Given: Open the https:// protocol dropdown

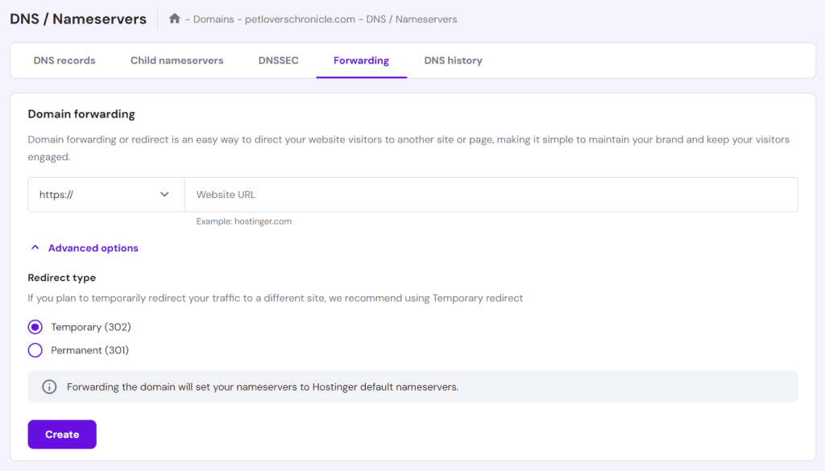Looking at the screenshot, I should [106, 195].
